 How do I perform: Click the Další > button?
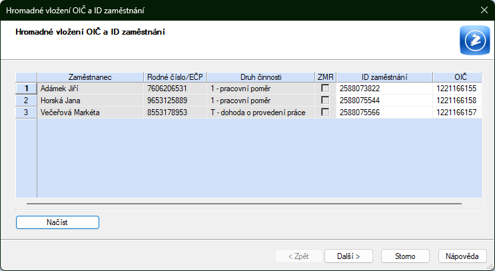(348, 256)
